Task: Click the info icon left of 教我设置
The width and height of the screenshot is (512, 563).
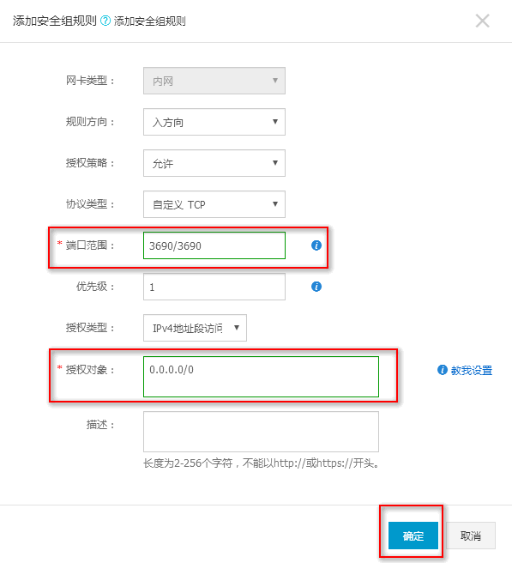Action: pos(443,370)
